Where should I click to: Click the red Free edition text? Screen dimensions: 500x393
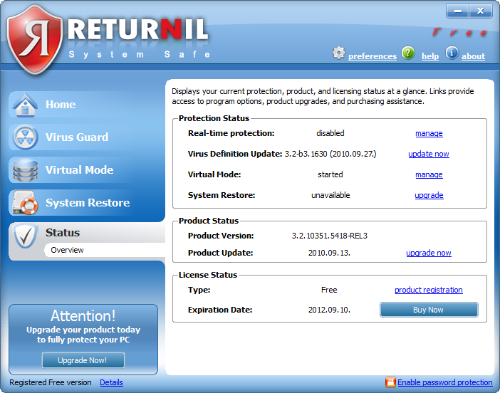coord(460,33)
